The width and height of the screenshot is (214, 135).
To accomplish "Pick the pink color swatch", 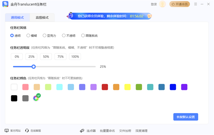I will [25, 87].
